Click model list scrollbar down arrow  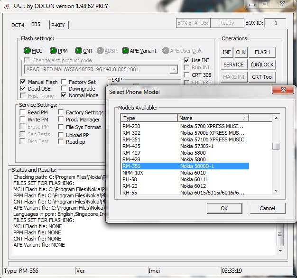pyautogui.click(x=276, y=191)
